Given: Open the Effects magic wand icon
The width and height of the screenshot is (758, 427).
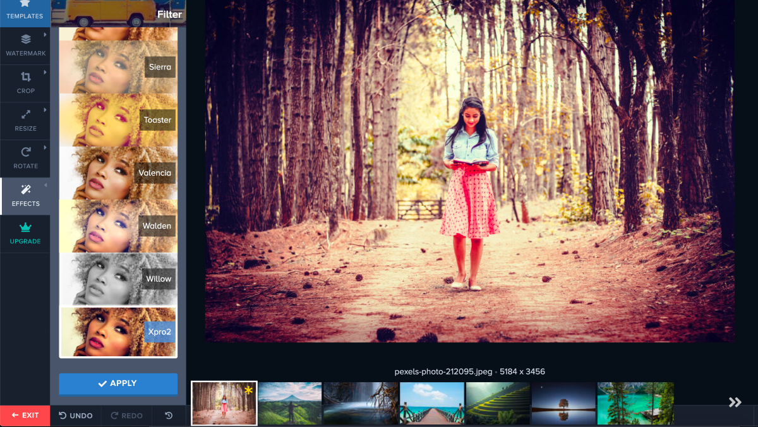Looking at the screenshot, I should (x=25, y=189).
